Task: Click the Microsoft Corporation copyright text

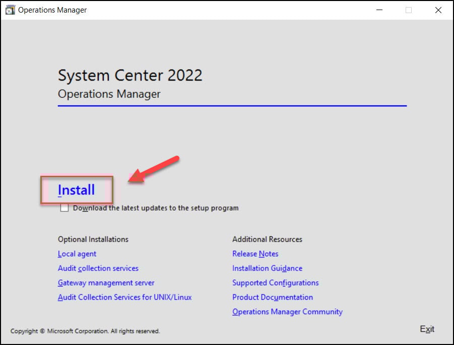Action: click(x=85, y=331)
